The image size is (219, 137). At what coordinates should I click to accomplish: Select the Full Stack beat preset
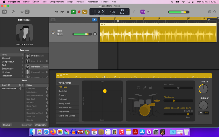tap(68, 99)
